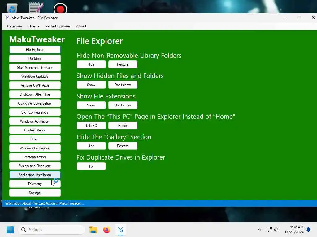
Task: Open the network status tray icon
Action: (269, 230)
